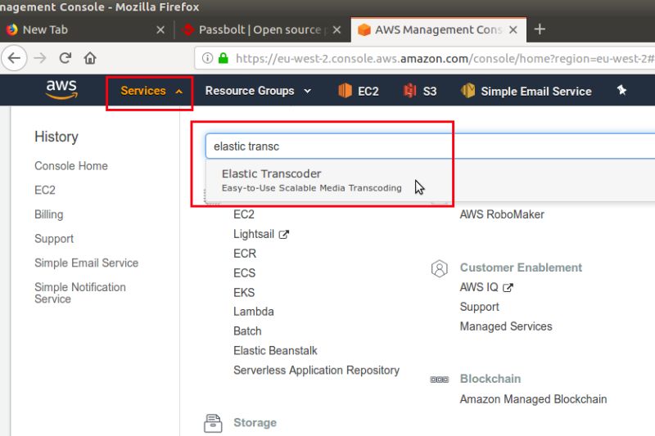Open the AWS IQ service link
Viewport: 655px width, 436px height.
click(479, 287)
